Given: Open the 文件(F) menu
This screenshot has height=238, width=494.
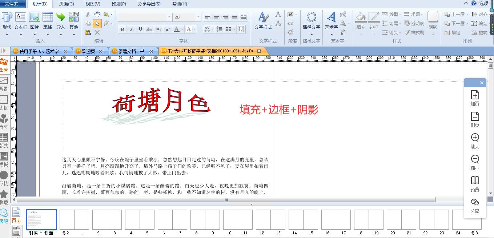Looking at the screenshot, I should click(x=12, y=4).
